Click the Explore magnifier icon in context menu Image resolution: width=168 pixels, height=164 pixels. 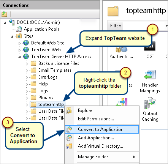(x=69, y=110)
